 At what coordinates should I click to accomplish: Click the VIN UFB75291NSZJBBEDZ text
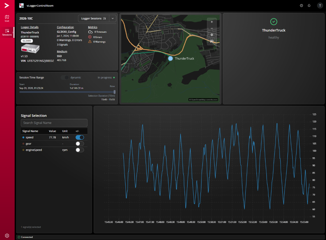(37, 61)
